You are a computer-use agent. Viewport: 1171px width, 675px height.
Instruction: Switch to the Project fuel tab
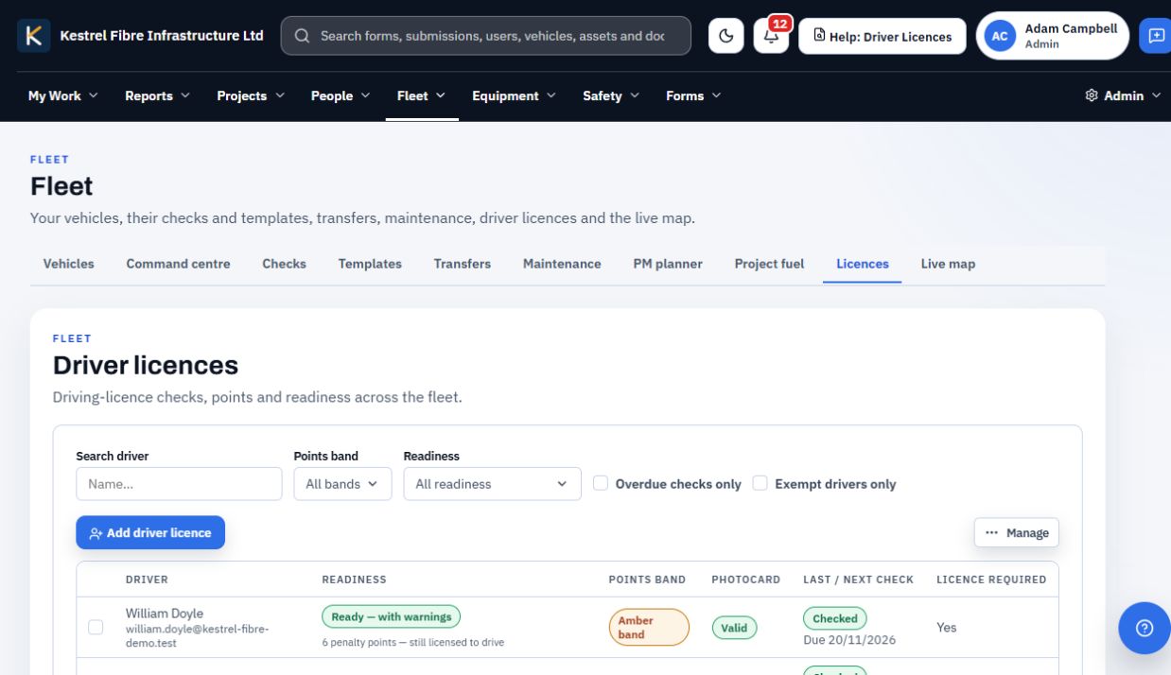[x=769, y=264]
